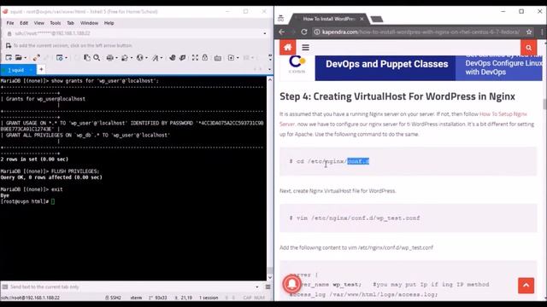
Task: Open the Edit menu in Xshell
Action: click(x=24, y=23)
